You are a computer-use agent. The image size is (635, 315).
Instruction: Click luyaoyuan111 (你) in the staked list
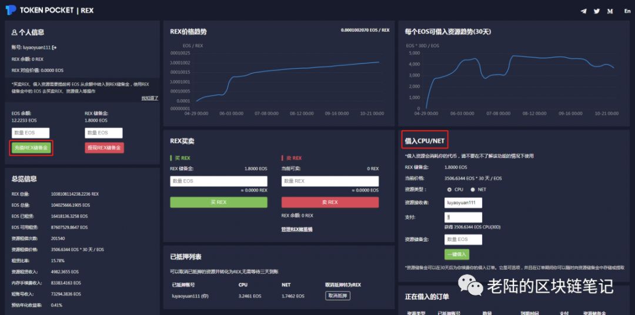click(x=189, y=296)
